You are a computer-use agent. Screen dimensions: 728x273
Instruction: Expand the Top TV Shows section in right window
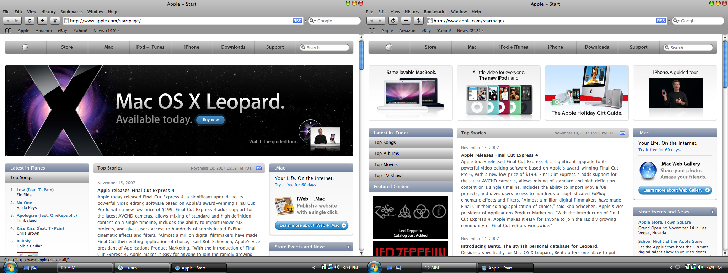click(x=411, y=176)
